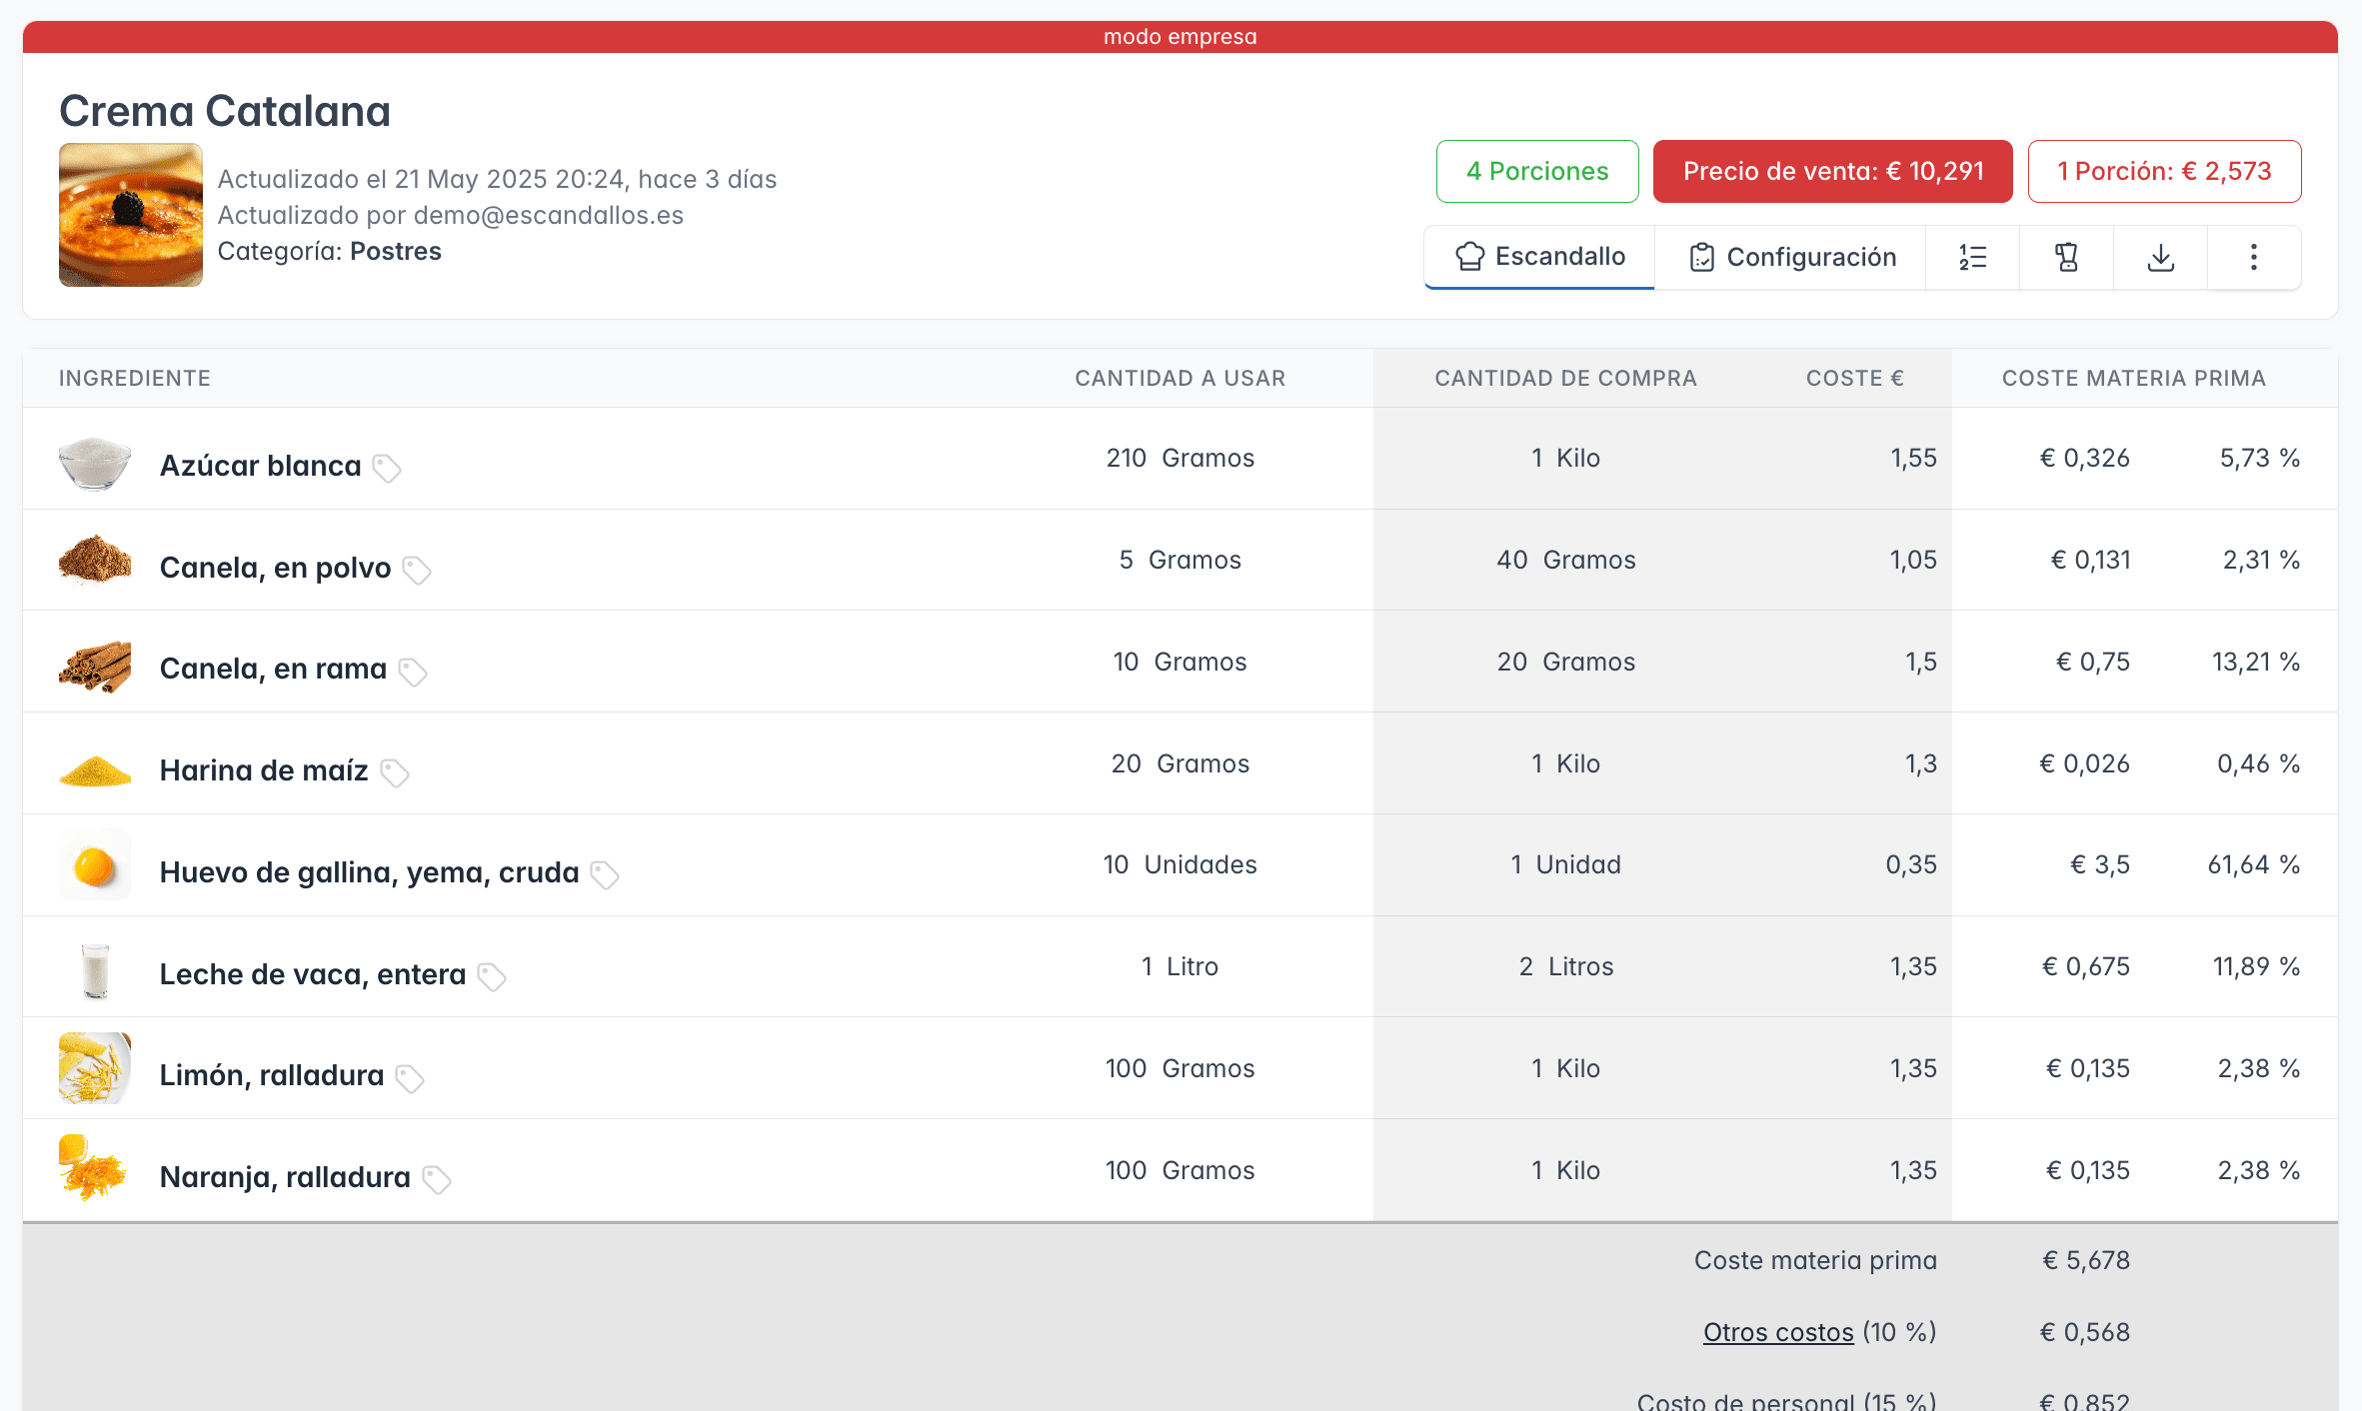Click the 1 Porción € 2,573 button
Image resolution: width=2362 pixels, height=1411 pixels.
2164,171
